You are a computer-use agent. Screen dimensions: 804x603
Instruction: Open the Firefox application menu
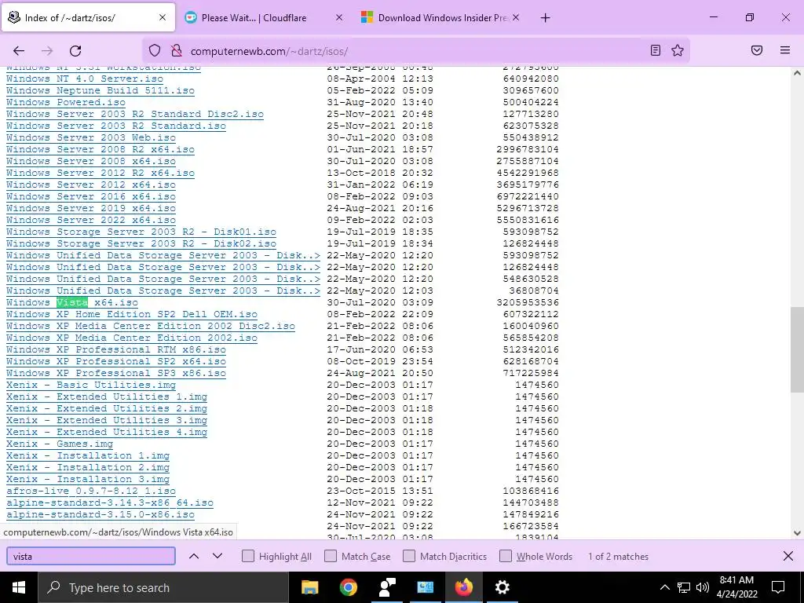[785, 50]
